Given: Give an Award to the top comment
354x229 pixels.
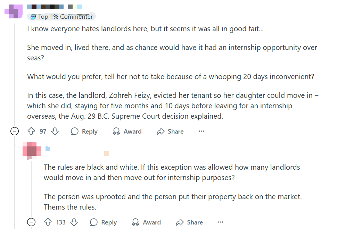Looking at the screenshot, I should 127,132.
